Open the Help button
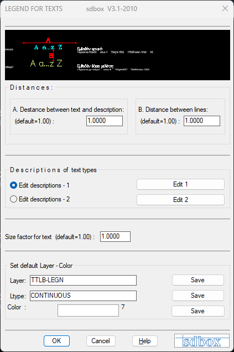234x352 pixels. pyautogui.click(x=145, y=341)
